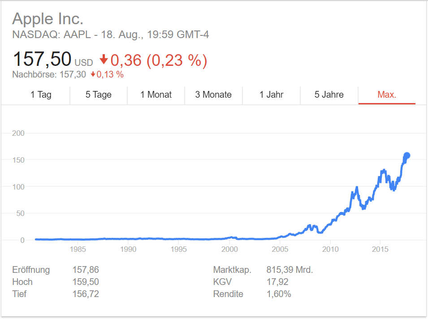Select the 5 Jahre tab
The height and width of the screenshot is (319, 428).
329,95
